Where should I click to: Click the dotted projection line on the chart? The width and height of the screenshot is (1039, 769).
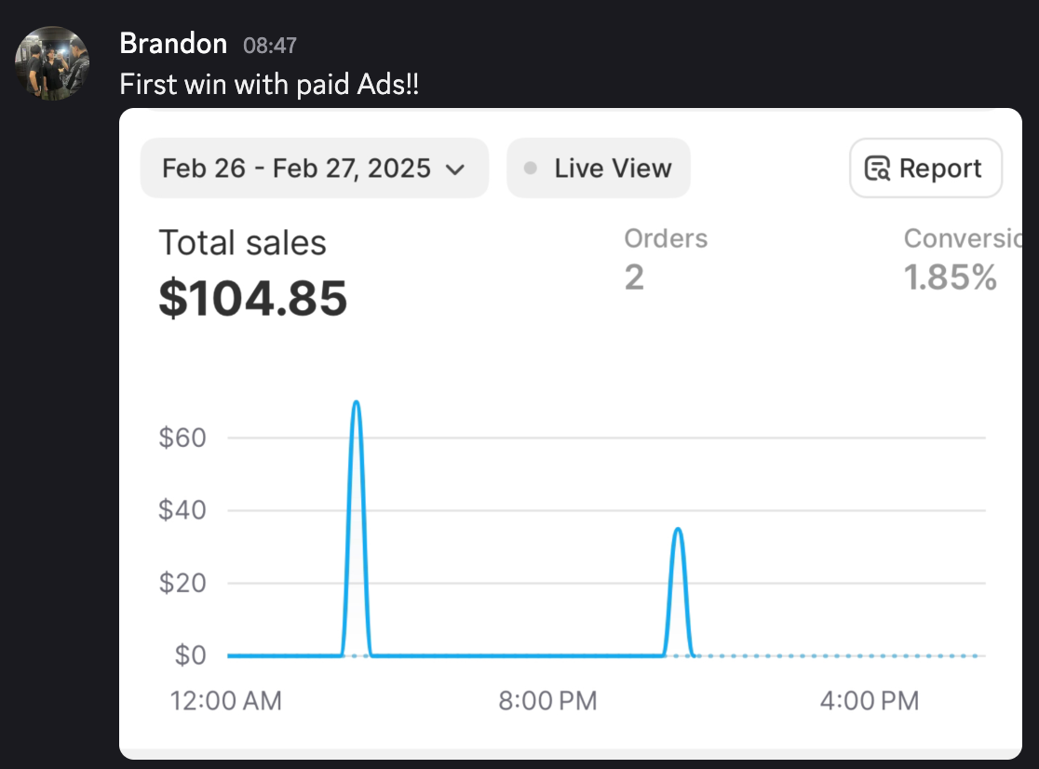(x=838, y=655)
